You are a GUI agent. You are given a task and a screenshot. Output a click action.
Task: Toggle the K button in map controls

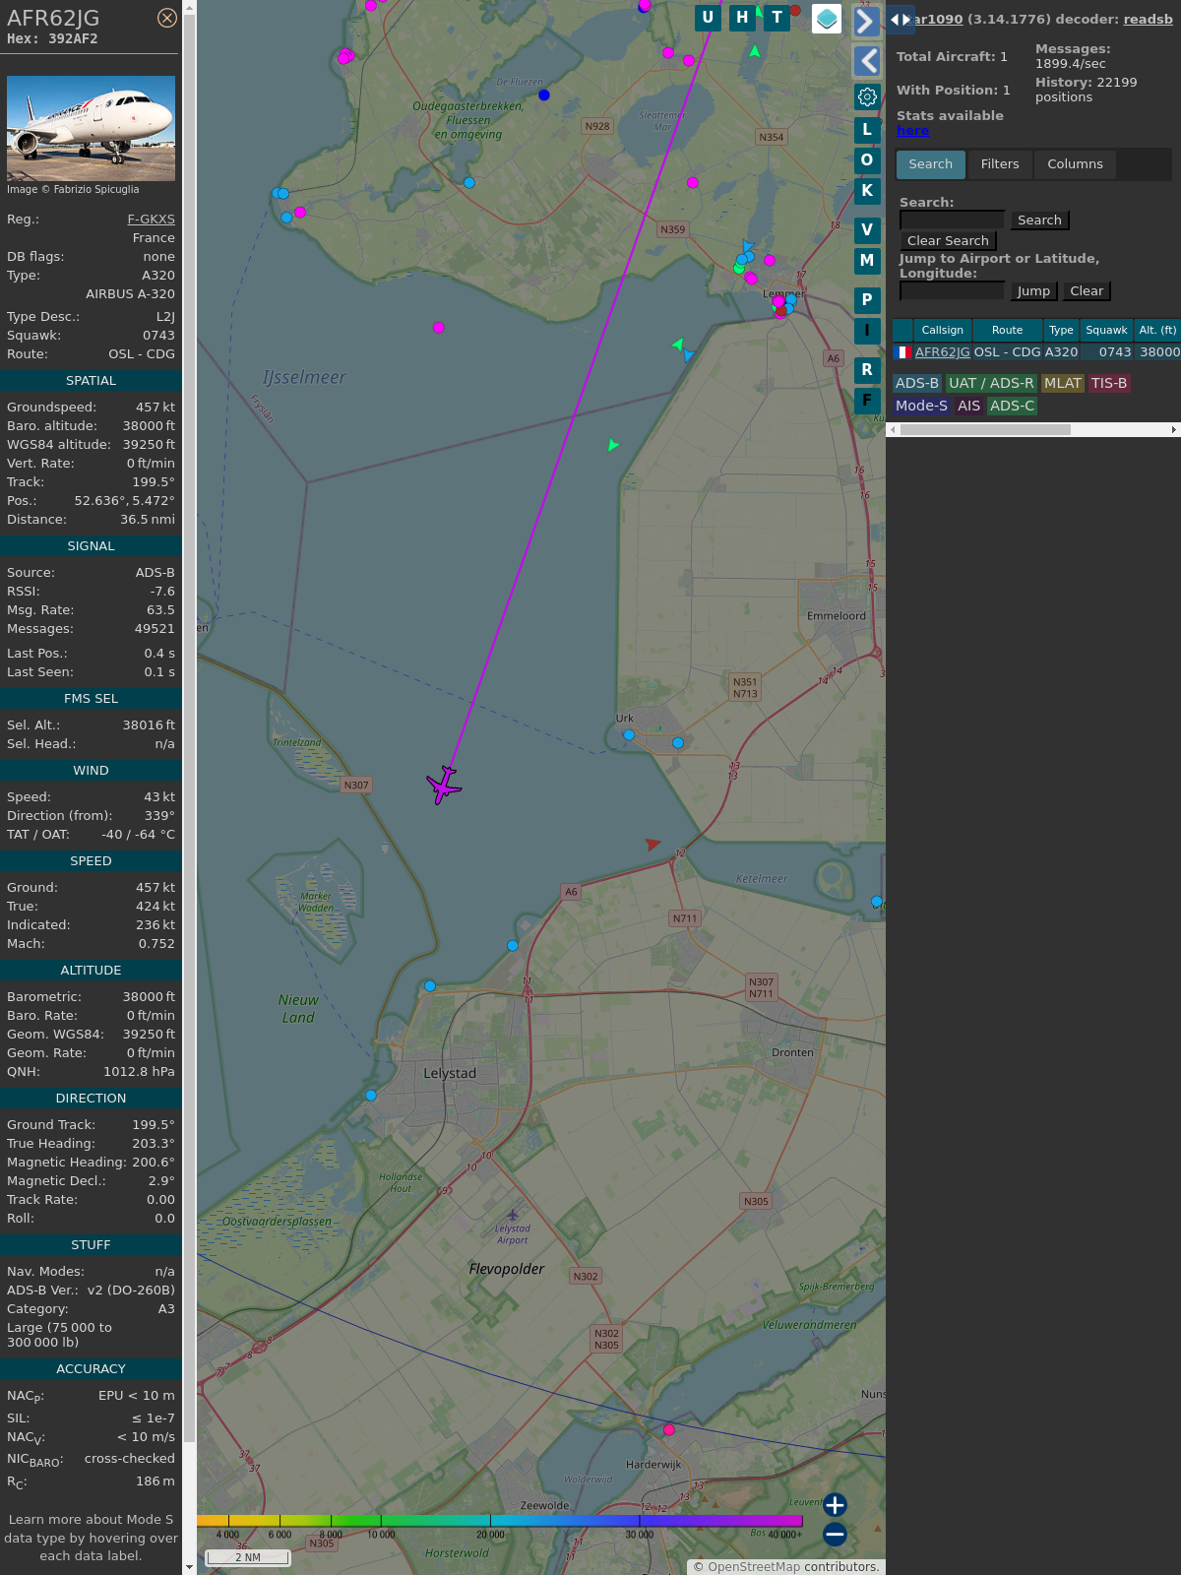(867, 191)
